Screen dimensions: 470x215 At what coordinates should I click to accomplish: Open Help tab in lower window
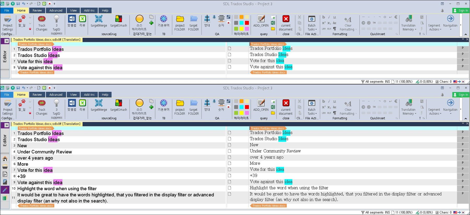(x=105, y=95)
